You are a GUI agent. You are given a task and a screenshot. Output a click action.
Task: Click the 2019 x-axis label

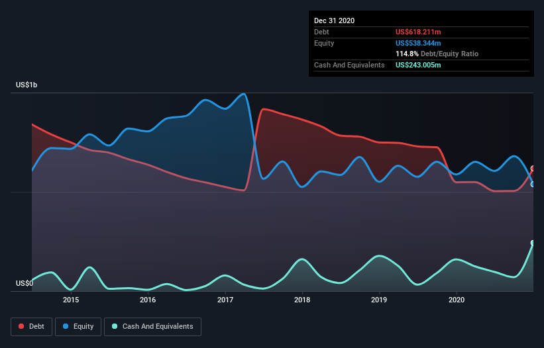[379, 300]
